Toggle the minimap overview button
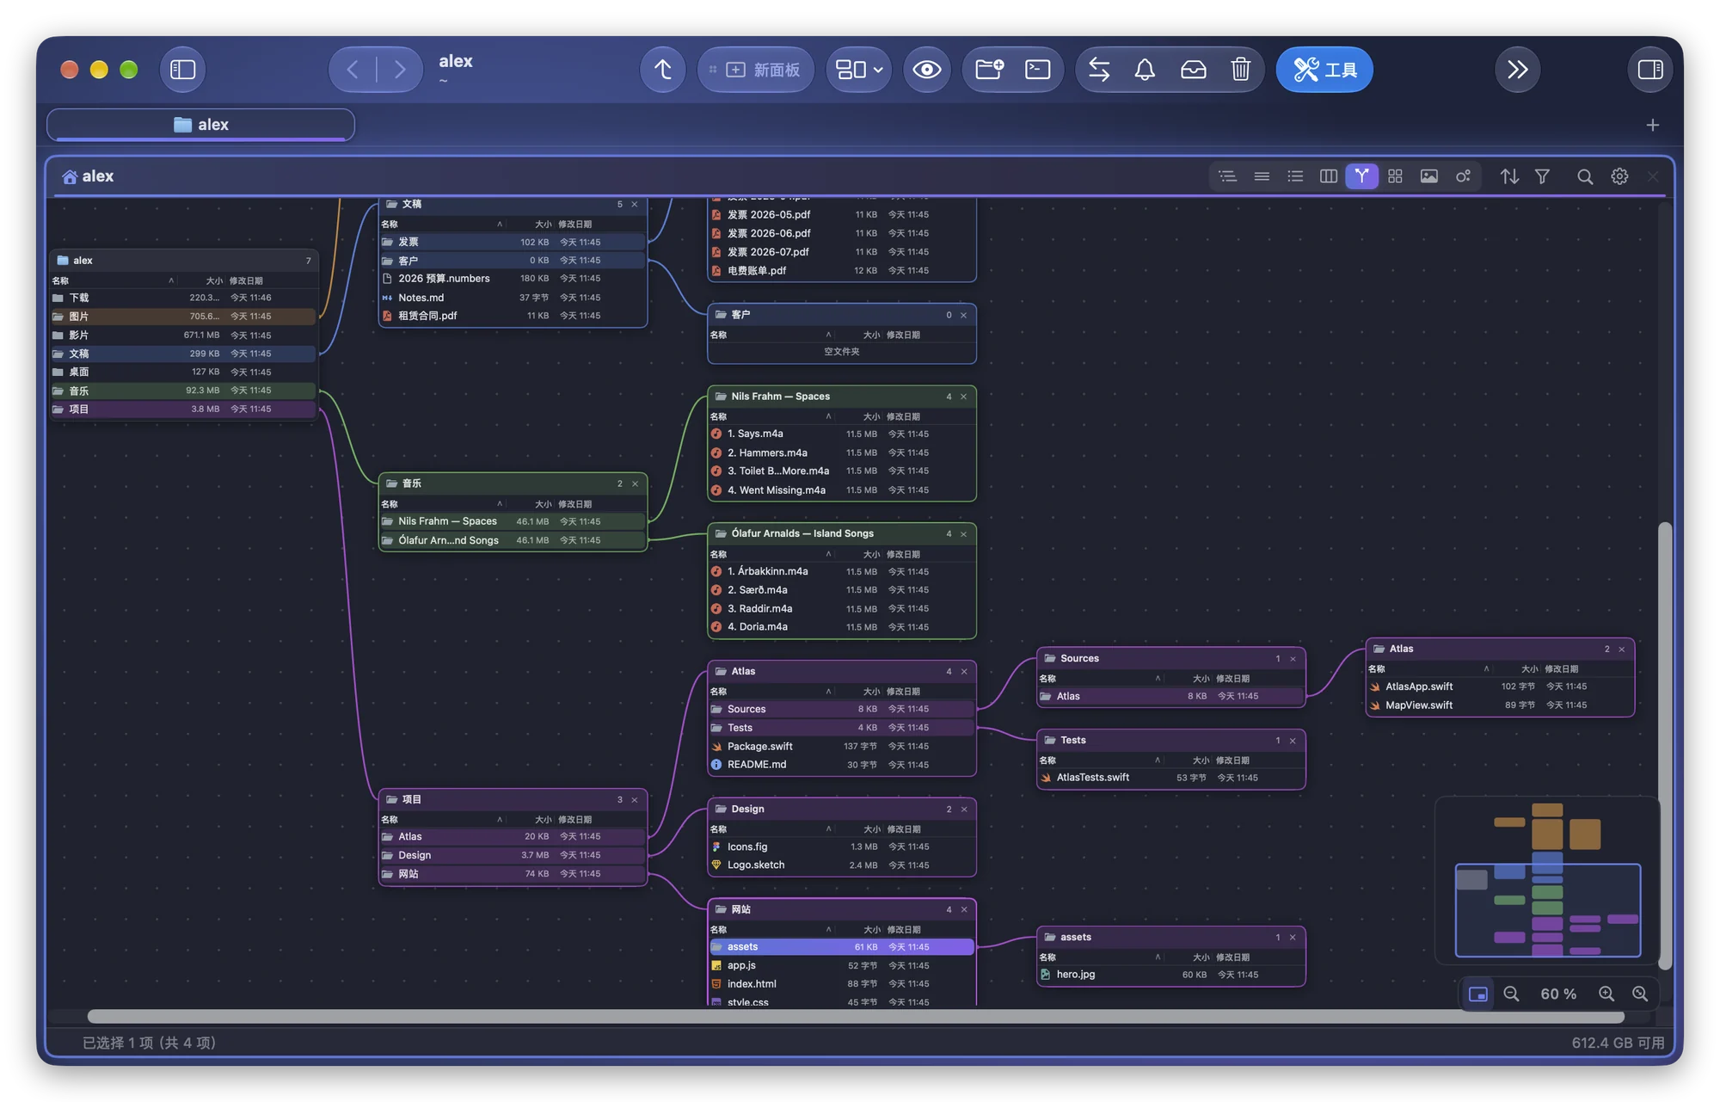Viewport: 1720px width, 1102px height. pos(1477,994)
